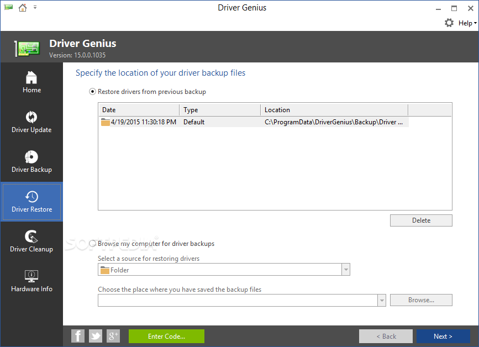Click the < Back button
The image size is (479, 347).
(386, 337)
